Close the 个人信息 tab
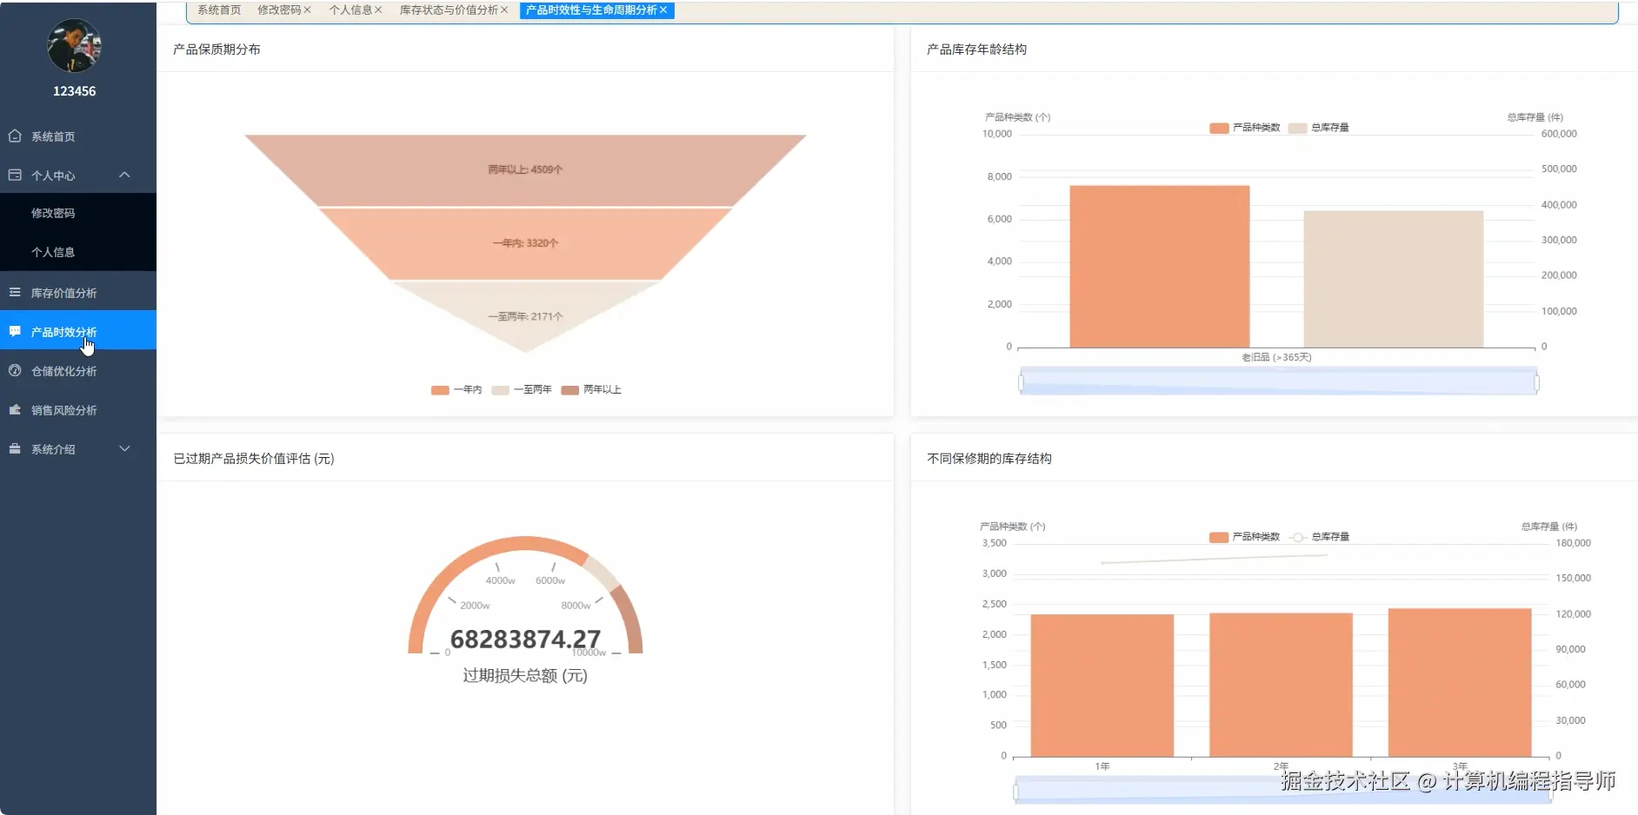 click(x=378, y=10)
